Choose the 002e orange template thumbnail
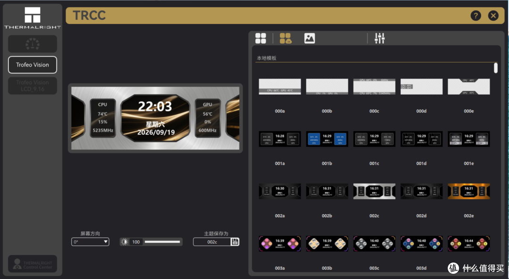509x279 pixels. (469, 191)
